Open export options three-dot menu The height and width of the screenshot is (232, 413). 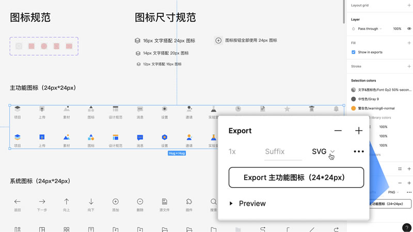[359, 152]
